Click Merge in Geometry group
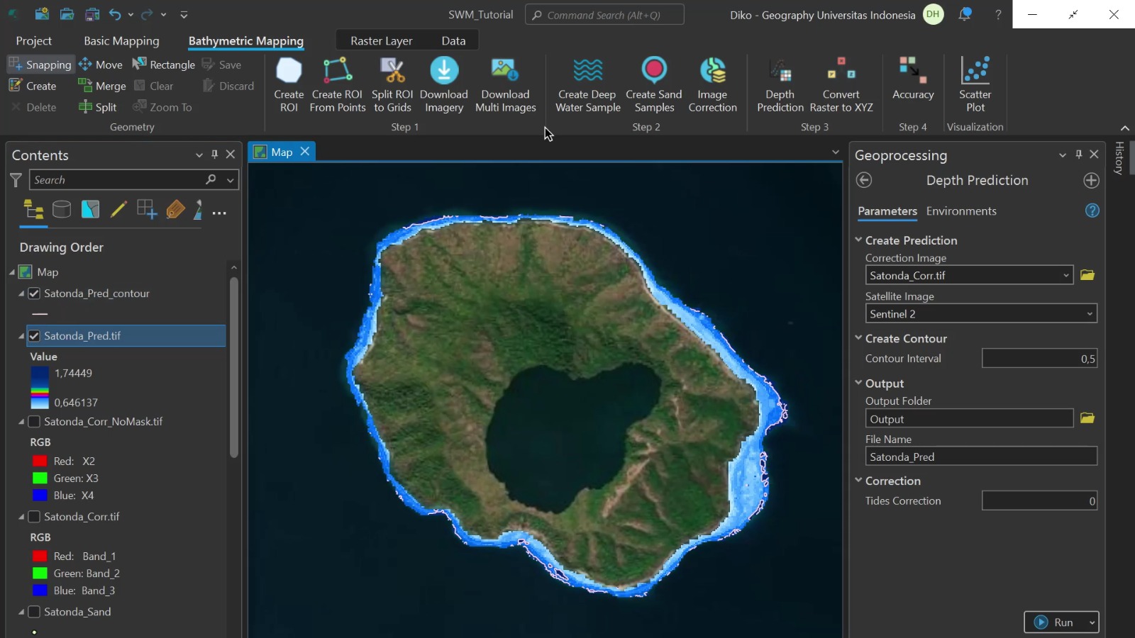This screenshot has height=638, width=1135. [102, 86]
